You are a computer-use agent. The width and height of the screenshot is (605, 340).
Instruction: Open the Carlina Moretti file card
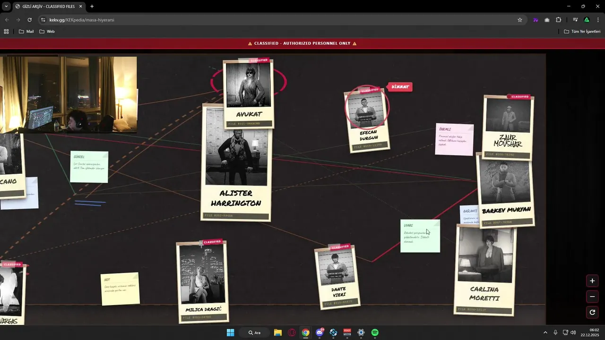click(x=484, y=270)
